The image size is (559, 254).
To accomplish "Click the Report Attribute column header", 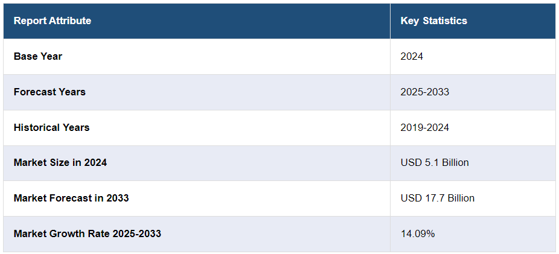I will (53, 21).
